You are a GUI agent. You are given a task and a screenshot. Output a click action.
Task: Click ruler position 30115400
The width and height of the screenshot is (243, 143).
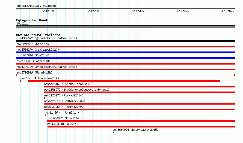pos(183,11)
